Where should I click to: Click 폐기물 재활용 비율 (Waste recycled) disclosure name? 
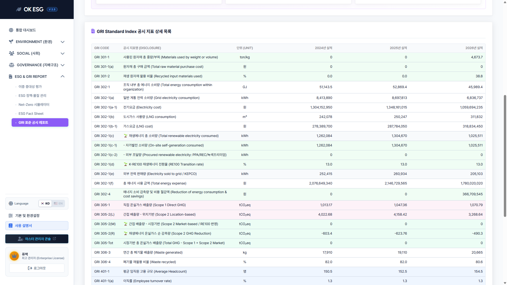click(x=150, y=262)
